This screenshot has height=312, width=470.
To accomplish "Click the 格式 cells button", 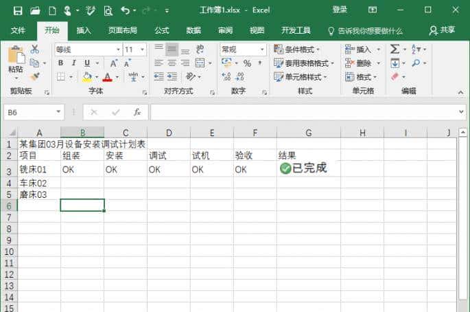I will [x=361, y=77].
